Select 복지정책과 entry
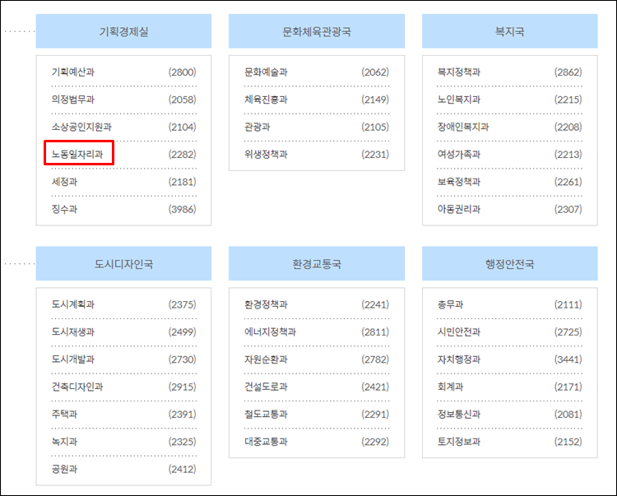Viewport: 617px width, 496px height. point(459,72)
